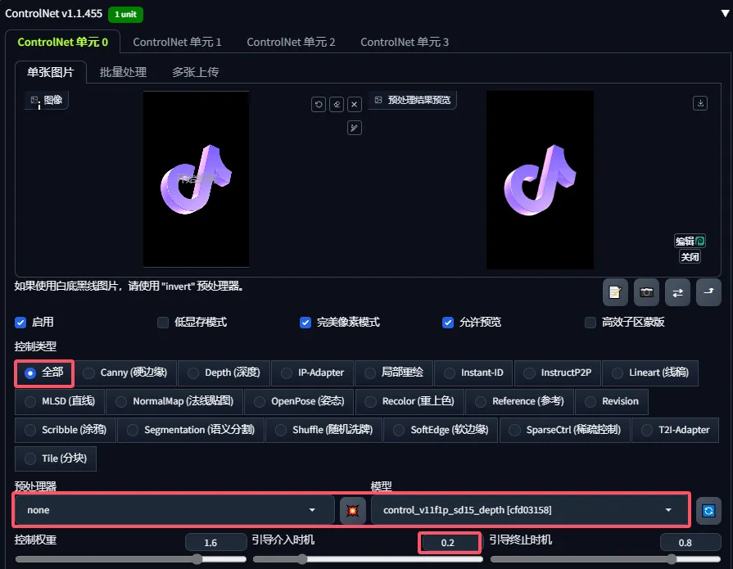Select Canny (硬边缘) control type
Screen dimensions: 733x569
[x=124, y=373]
